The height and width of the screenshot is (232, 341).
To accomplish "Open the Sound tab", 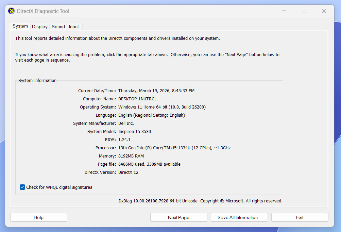I will pyautogui.click(x=58, y=27).
